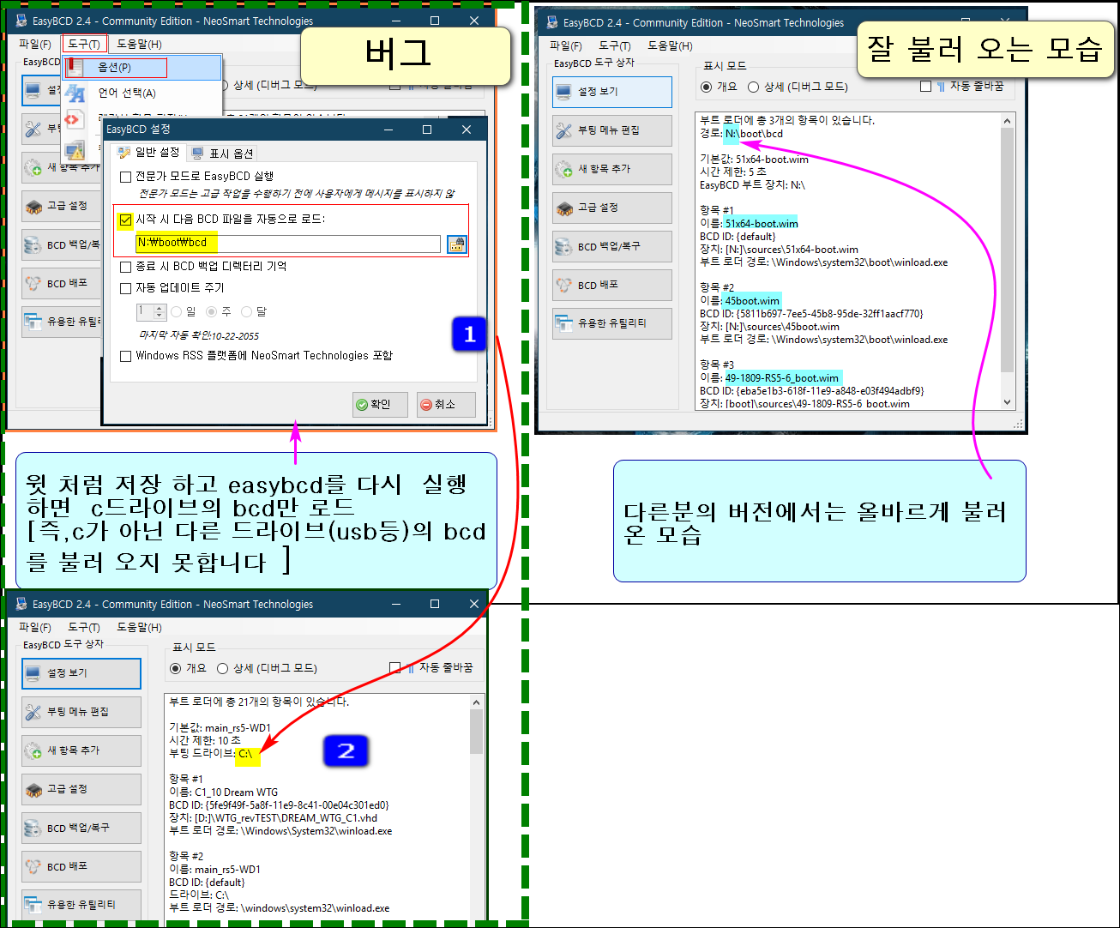Select 설정 보기 in the 21-entry window

(81, 673)
